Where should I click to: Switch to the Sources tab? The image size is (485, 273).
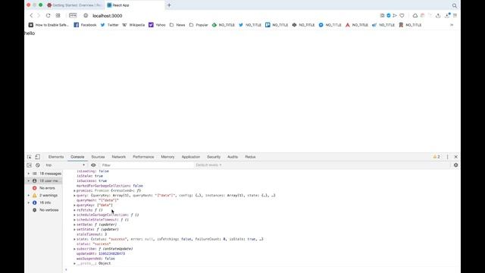tap(98, 157)
